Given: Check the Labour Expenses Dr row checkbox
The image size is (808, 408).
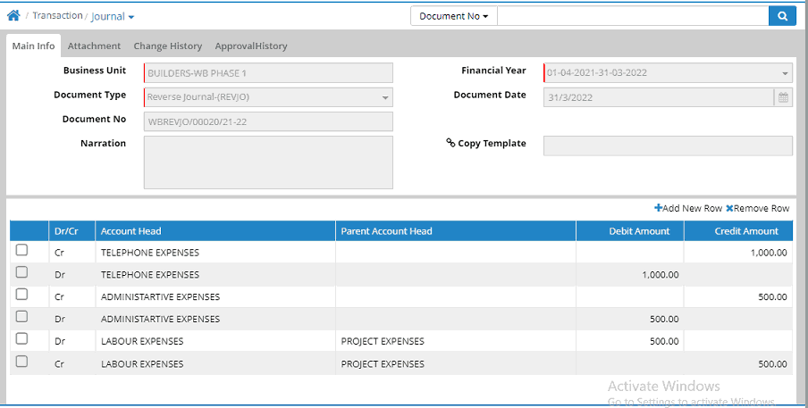Looking at the screenshot, I should [22, 340].
